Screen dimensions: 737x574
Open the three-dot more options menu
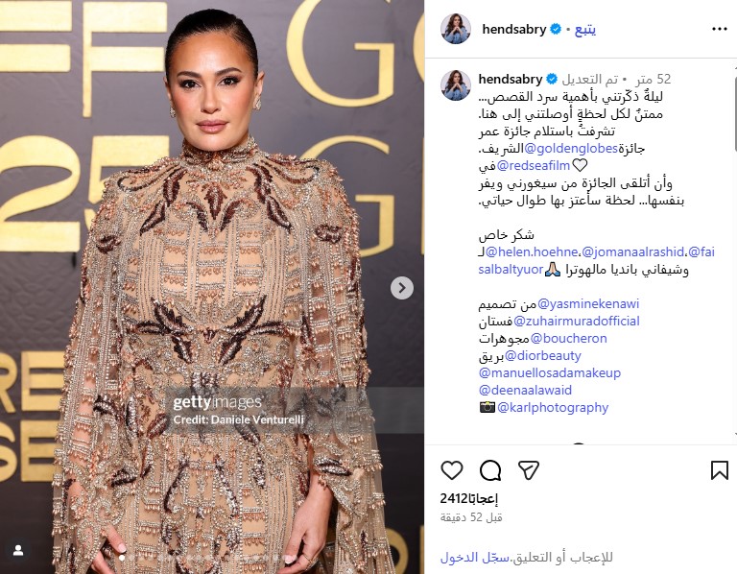719,29
